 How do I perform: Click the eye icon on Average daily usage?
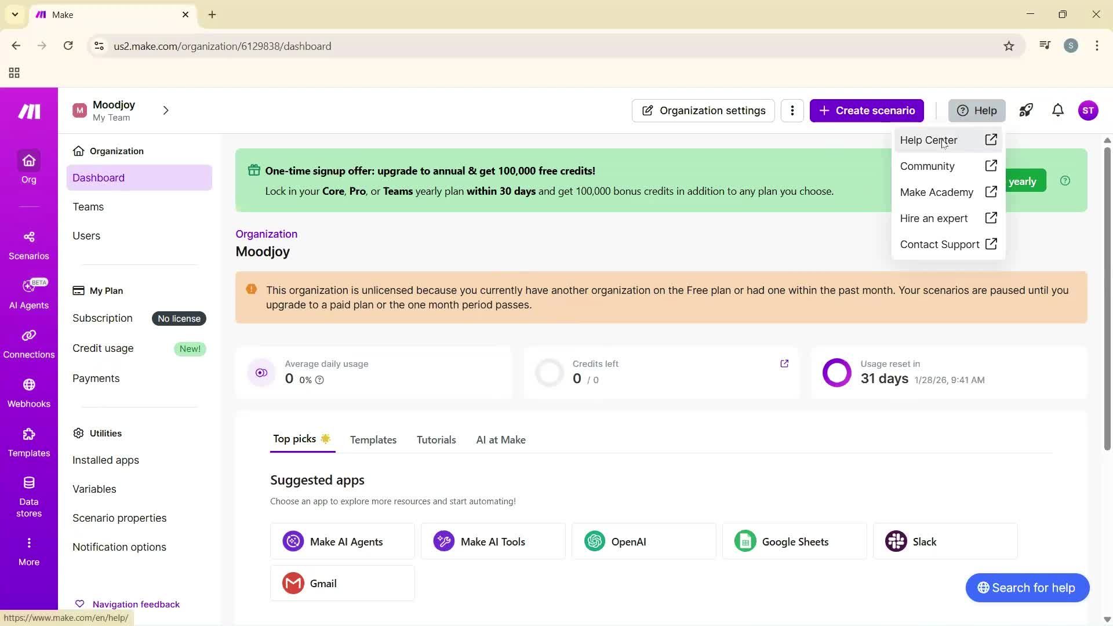tap(261, 372)
